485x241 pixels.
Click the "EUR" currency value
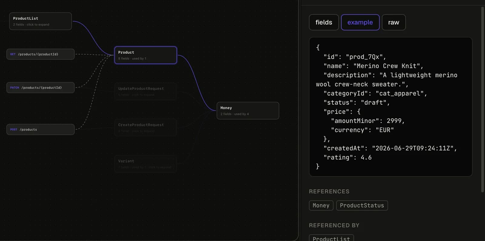[385, 130]
